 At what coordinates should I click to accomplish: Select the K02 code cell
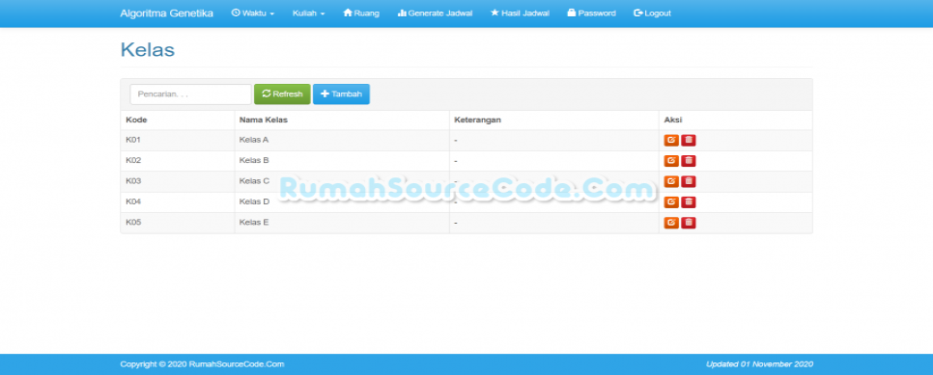click(x=178, y=160)
